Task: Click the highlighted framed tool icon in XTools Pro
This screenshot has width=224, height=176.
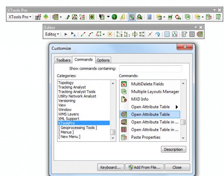Action: pyautogui.click(x=132, y=17)
